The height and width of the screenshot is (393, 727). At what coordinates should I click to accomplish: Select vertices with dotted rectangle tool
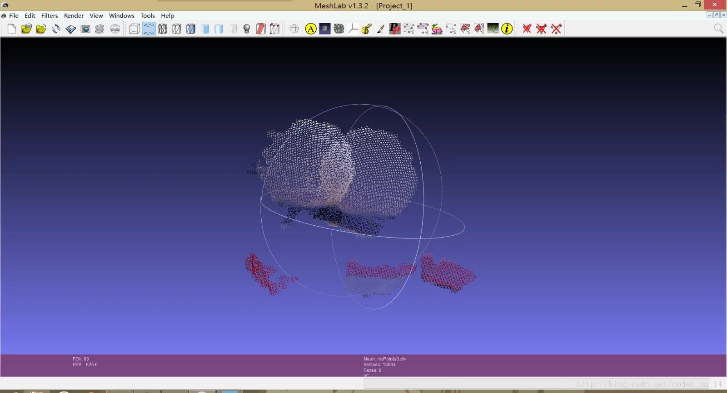(451, 29)
